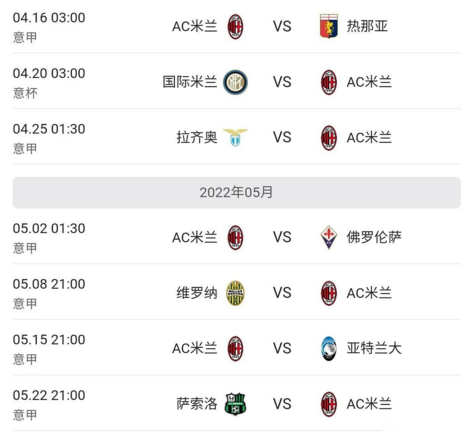Image resolution: width=473 pixels, height=442 pixels.
Task: Click the 佛罗伦萨 team name
Action: tap(374, 237)
